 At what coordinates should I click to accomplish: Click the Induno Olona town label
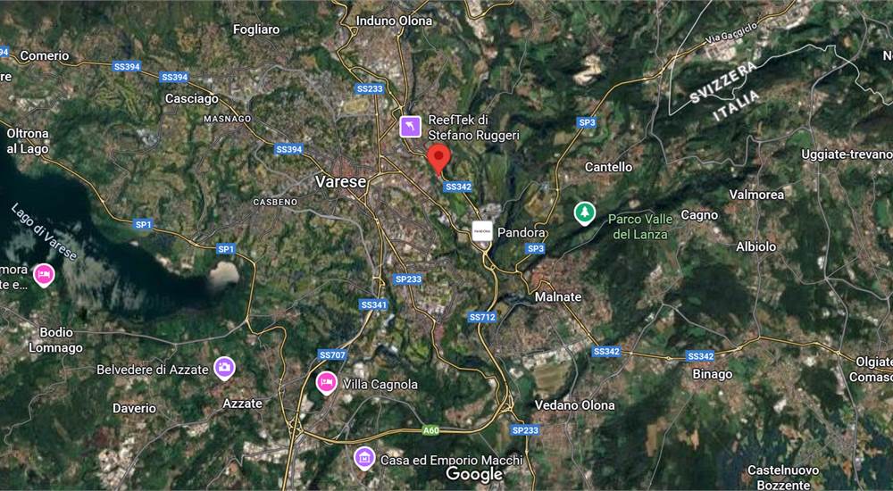(x=394, y=21)
